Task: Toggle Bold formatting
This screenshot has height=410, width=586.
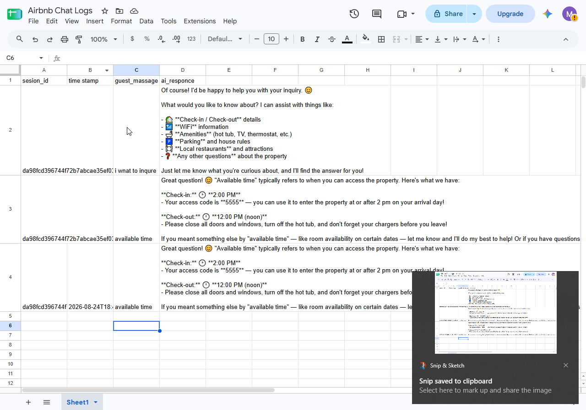Action: [x=302, y=39]
